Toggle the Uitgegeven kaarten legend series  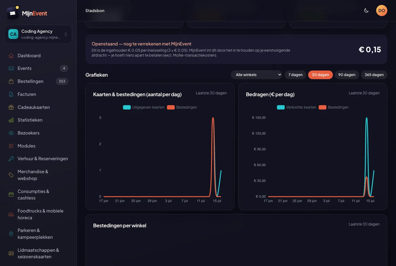tap(144, 107)
